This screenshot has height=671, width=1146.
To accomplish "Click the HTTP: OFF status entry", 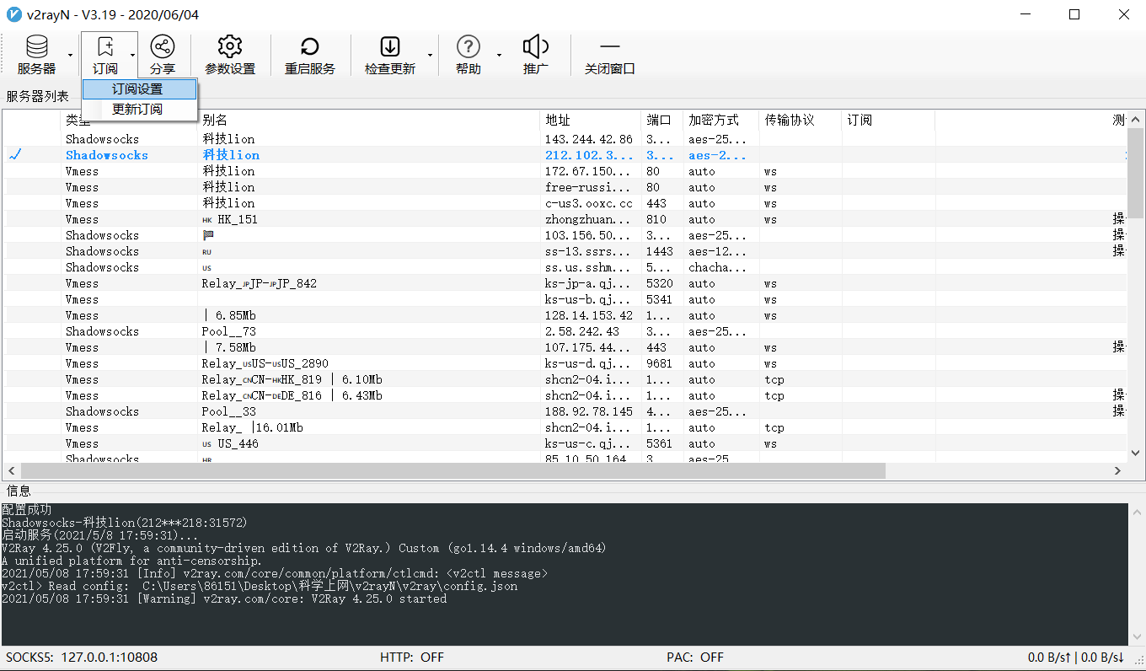I will pos(412,658).
